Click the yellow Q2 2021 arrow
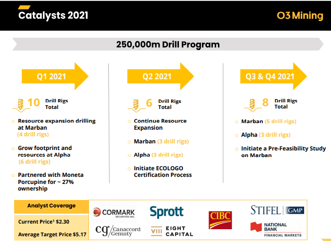Image resolution: width=331 pixels, height=241 pixels. coord(161,76)
